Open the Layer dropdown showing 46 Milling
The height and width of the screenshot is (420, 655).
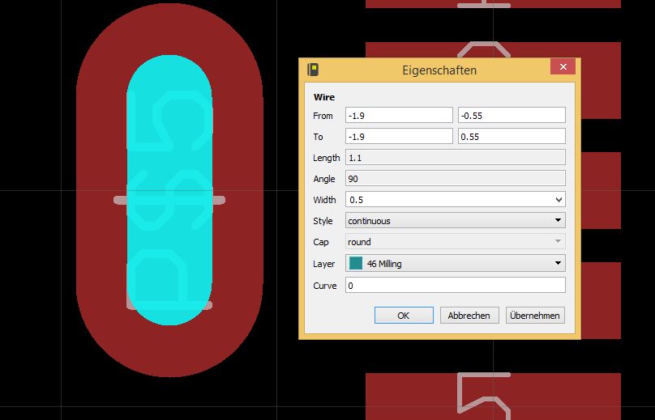[456, 264]
